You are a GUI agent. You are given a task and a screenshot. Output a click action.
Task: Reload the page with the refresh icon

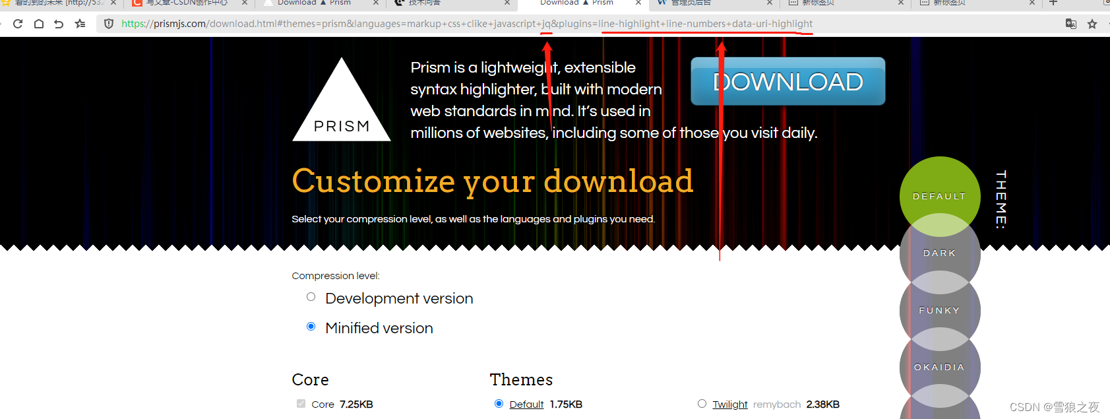coord(18,24)
